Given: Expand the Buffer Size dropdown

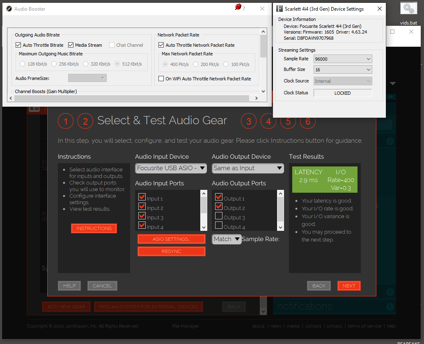Looking at the screenshot, I should tap(343, 70).
